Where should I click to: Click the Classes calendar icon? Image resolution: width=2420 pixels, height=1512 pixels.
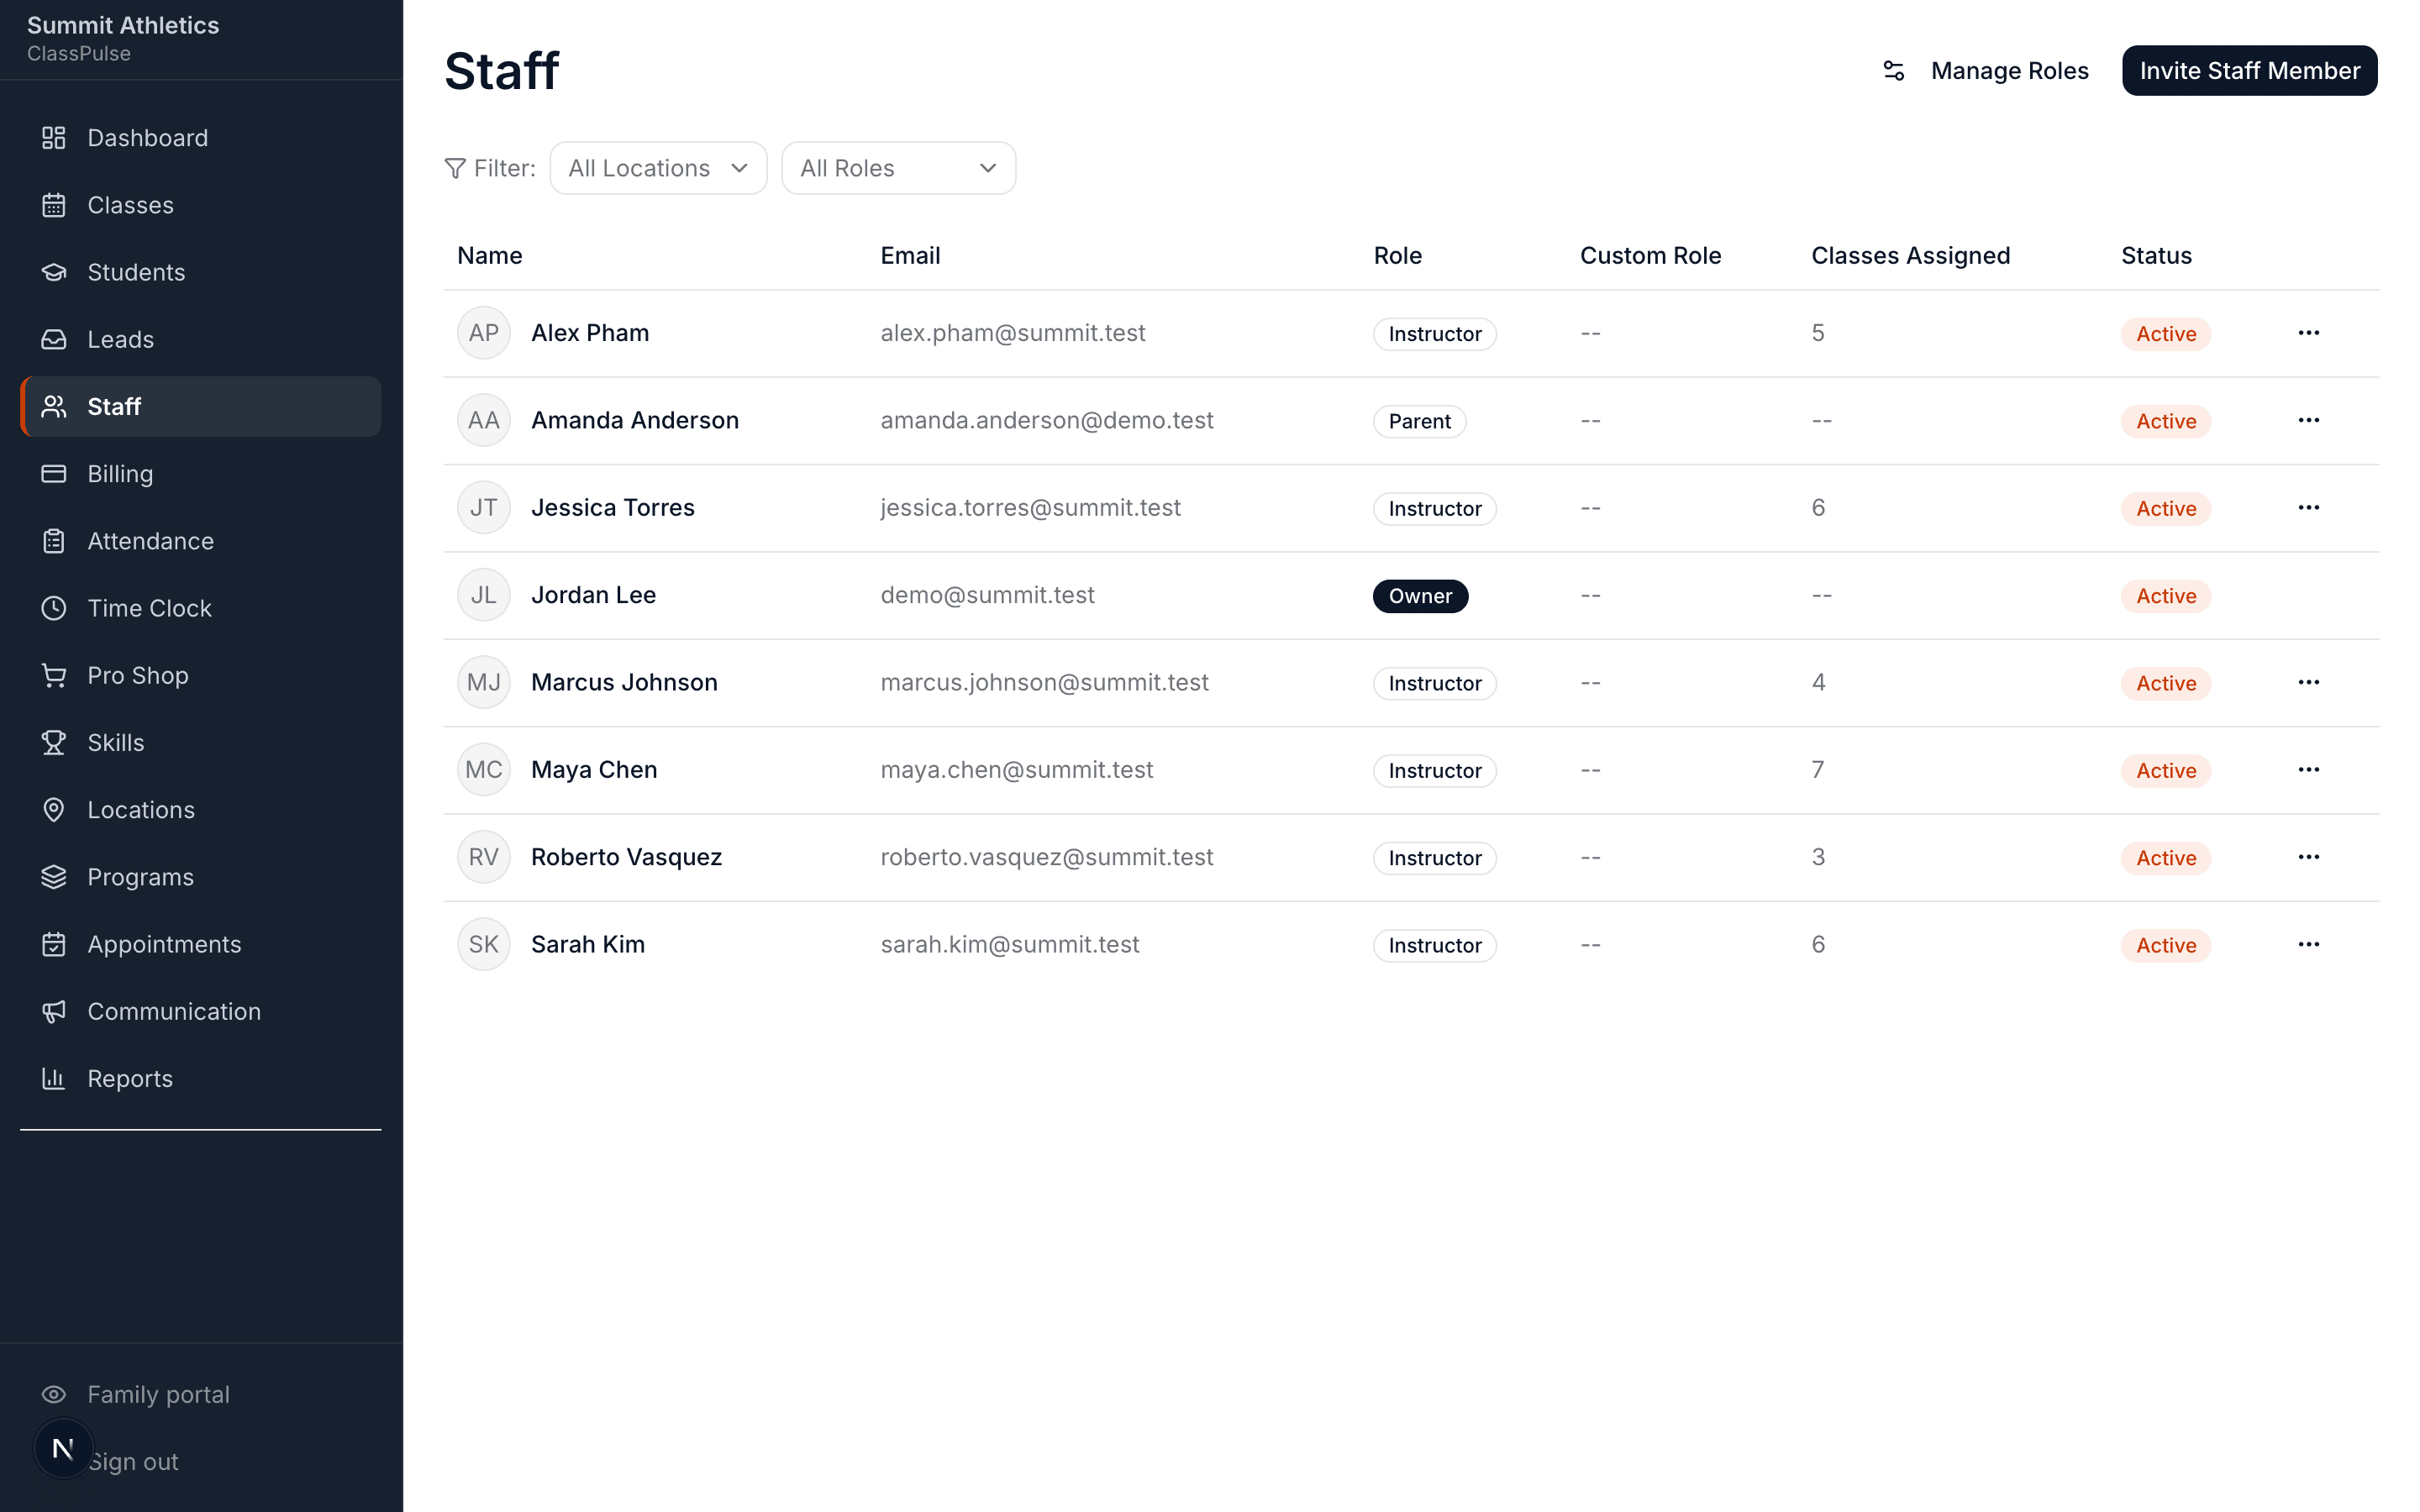54,205
